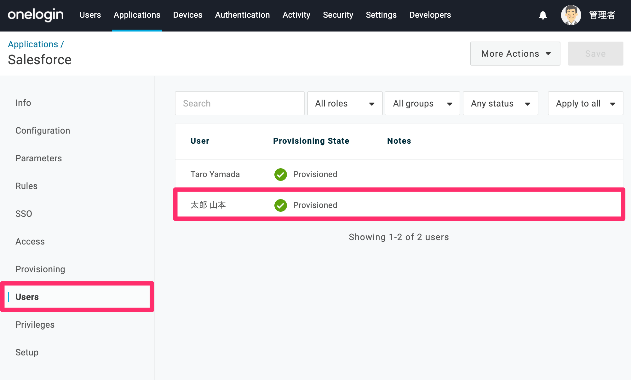Viewport: 631px width, 380px height.
Task: Open the Taro Yamada user row
Action: point(399,174)
